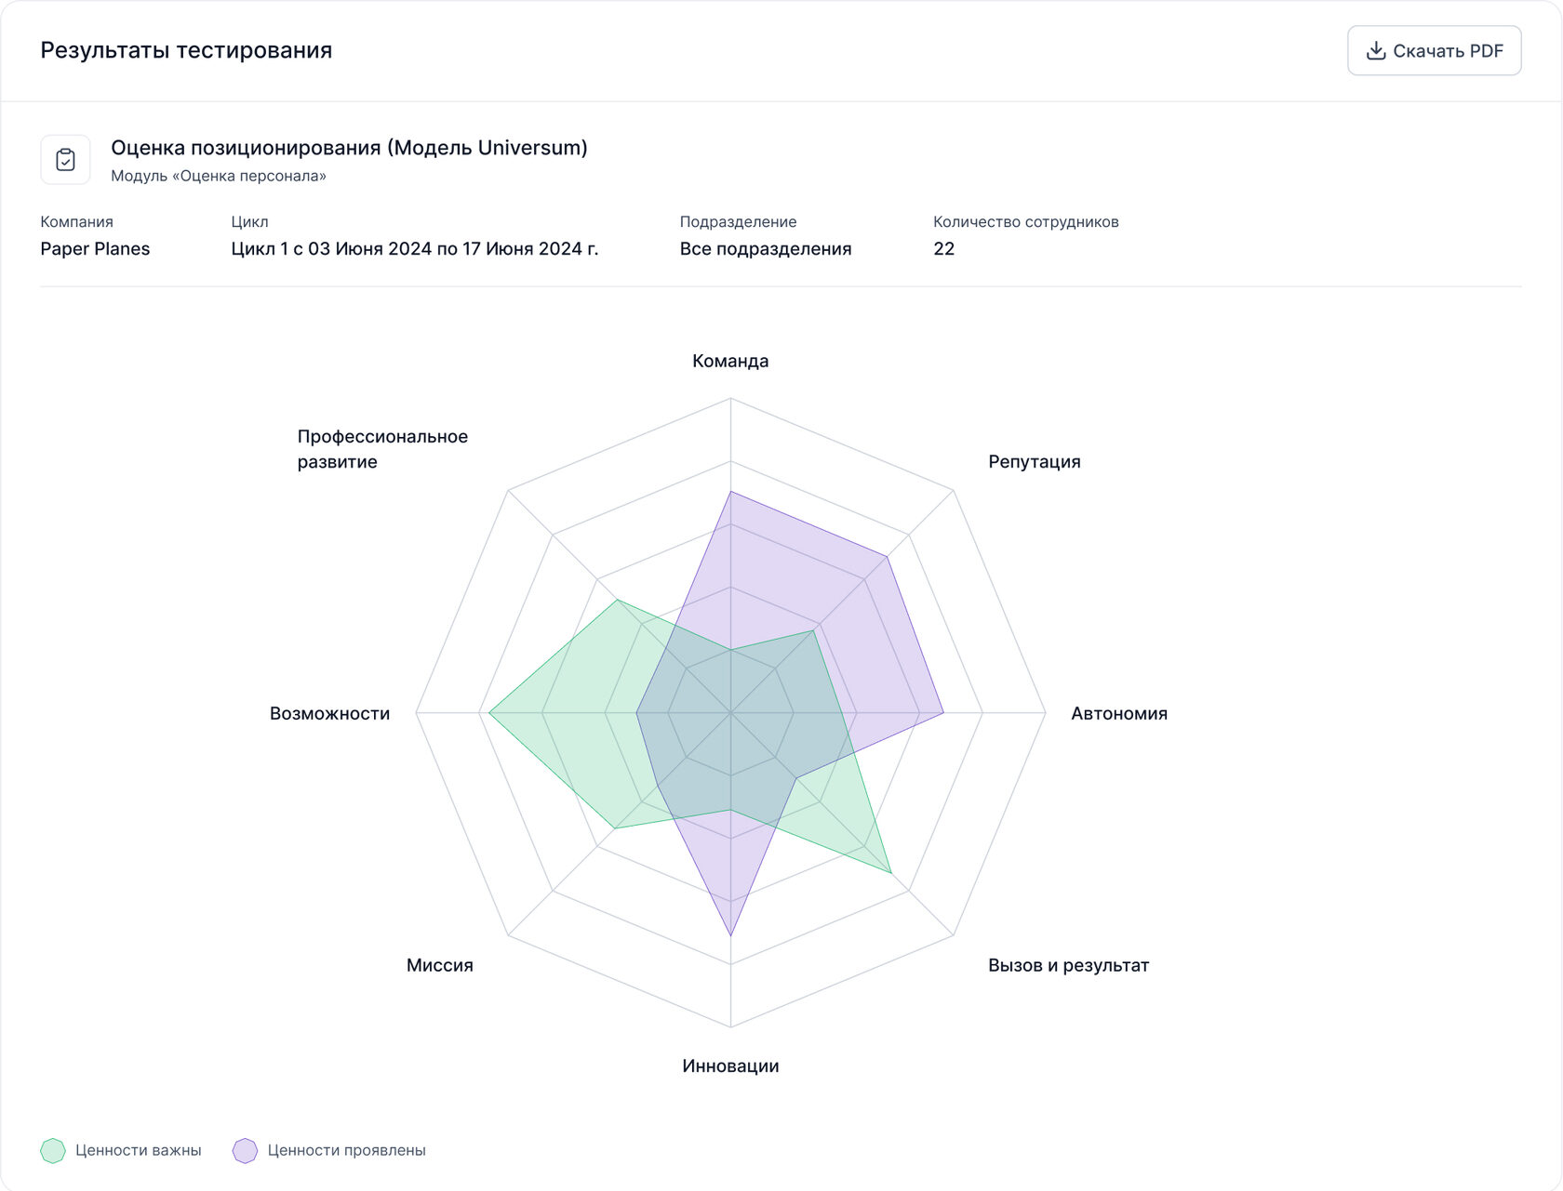Click the Вызов и результат axis label
This screenshot has width=1563, height=1191.
point(1068,965)
